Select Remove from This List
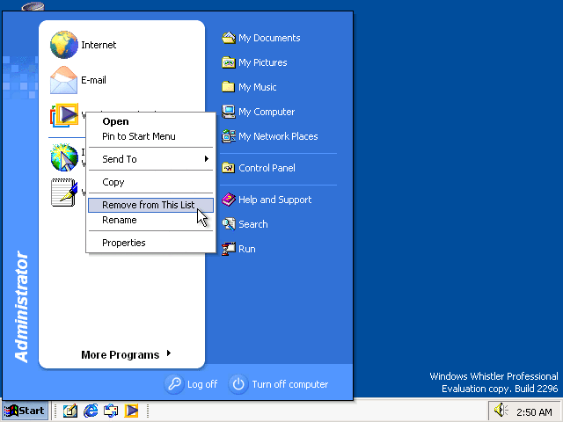 coord(150,205)
